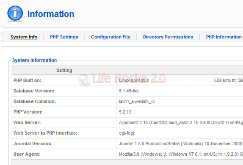Select the Joomla! 1.5.8 Production/Stable value
The image size is (243, 165).
(180, 143)
